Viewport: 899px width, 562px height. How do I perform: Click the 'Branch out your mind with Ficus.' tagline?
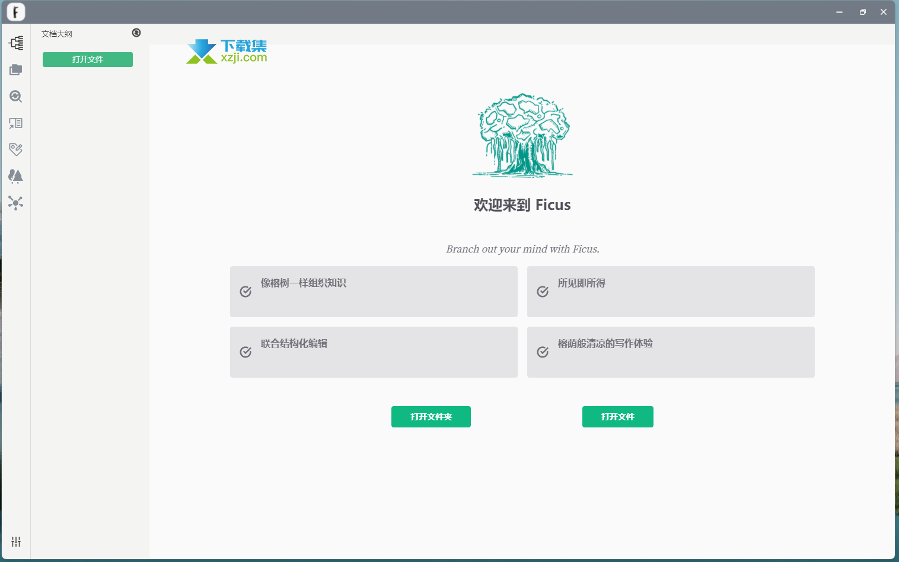[x=522, y=249]
